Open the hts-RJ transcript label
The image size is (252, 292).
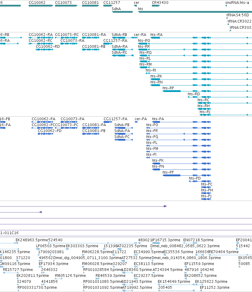pyautogui.click(x=205, y=112)
